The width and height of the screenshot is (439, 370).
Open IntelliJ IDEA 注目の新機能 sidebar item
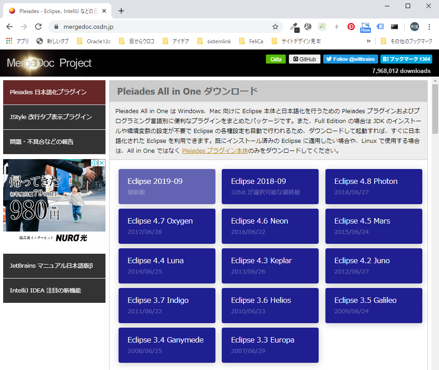click(x=55, y=291)
